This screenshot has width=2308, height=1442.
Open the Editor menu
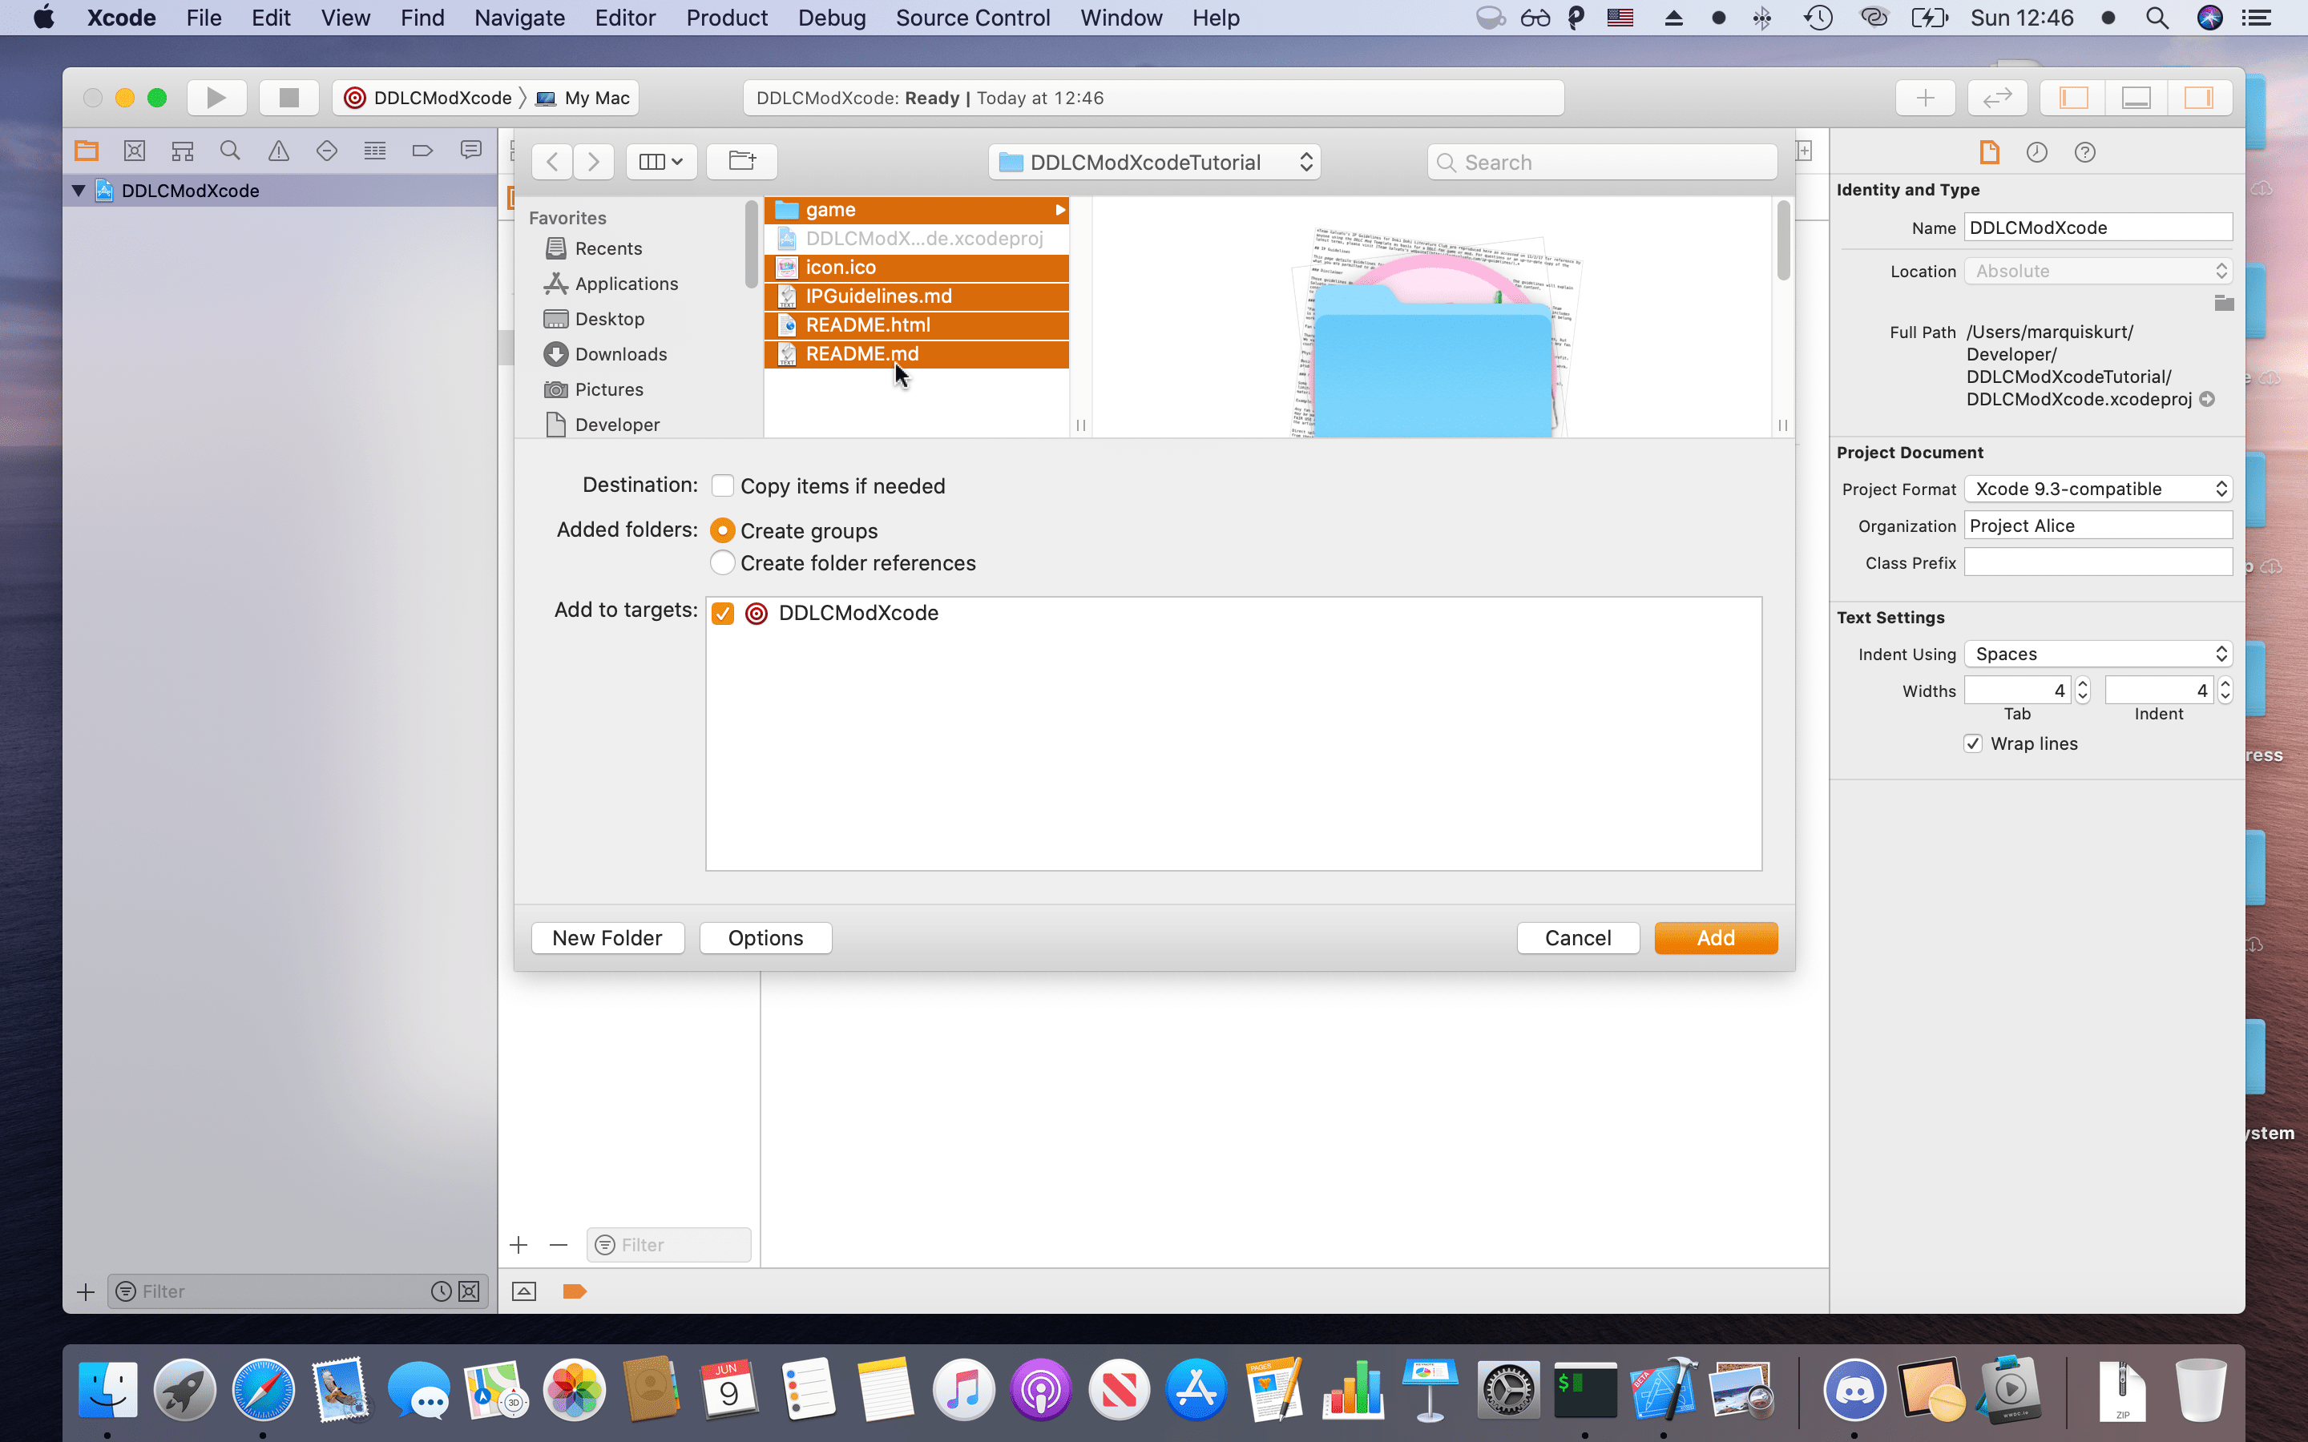pos(625,18)
